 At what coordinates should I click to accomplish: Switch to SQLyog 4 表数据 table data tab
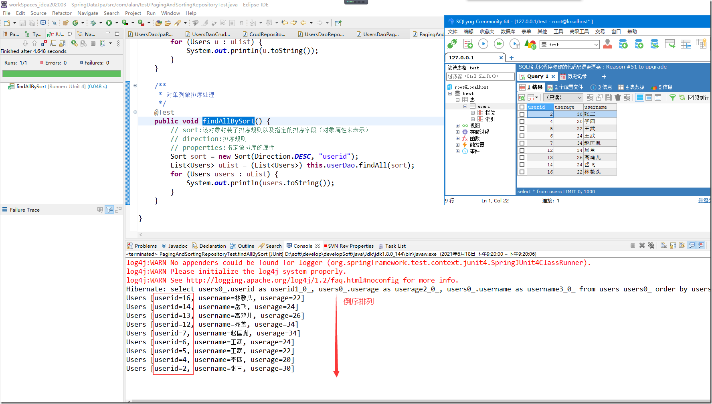(x=631, y=87)
